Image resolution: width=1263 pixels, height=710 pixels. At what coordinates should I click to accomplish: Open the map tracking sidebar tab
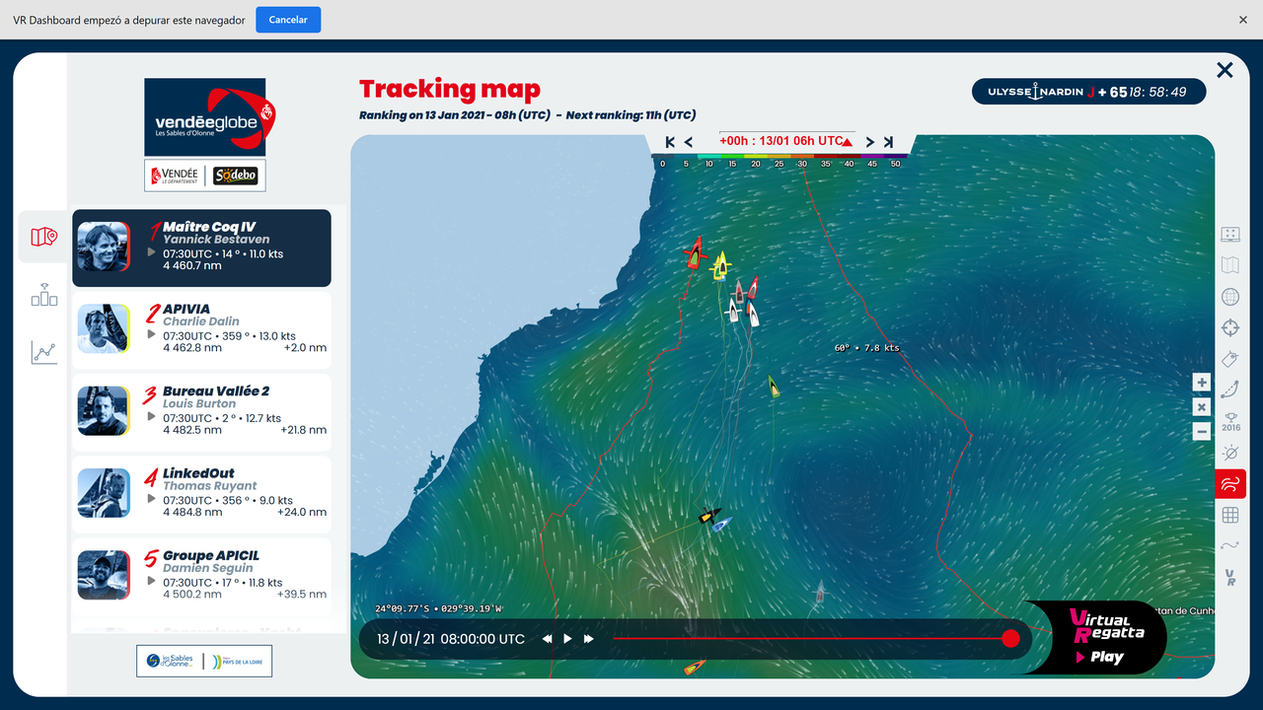(43, 237)
